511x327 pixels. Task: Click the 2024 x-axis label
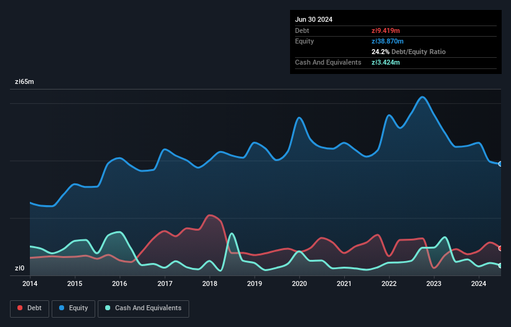tap(479, 283)
